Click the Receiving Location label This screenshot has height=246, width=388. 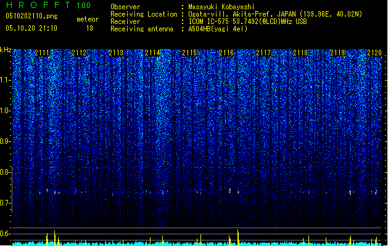[144, 14]
